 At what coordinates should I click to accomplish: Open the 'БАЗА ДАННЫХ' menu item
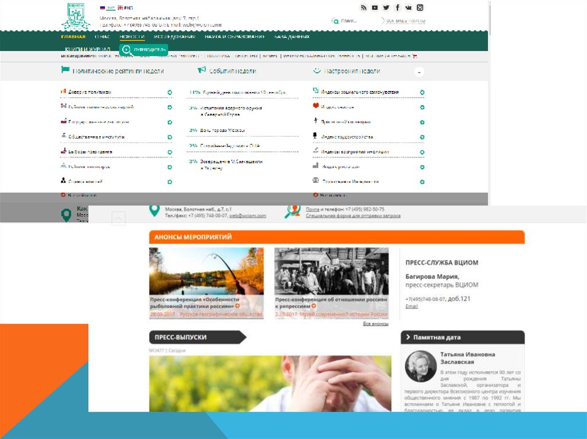pyautogui.click(x=292, y=37)
